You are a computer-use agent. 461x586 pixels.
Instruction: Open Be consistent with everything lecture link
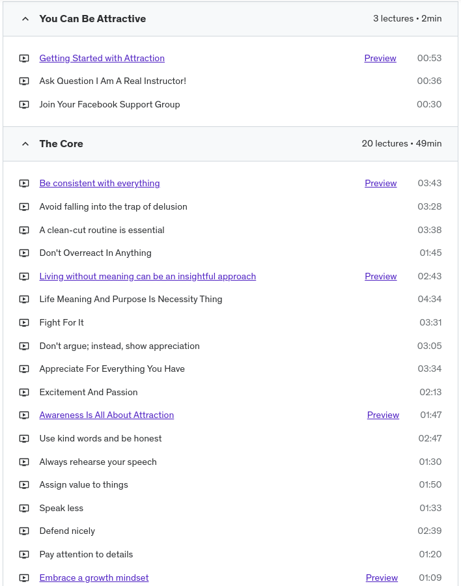coord(99,184)
